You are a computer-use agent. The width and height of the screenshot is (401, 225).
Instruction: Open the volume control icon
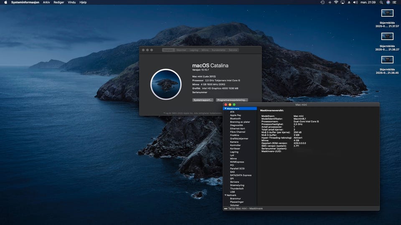(355, 2)
